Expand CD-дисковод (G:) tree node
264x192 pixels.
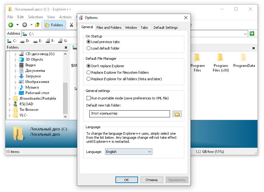[x=15, y=54]
